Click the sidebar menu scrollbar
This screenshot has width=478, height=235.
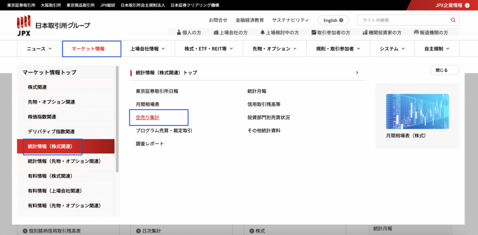point(117,121)
